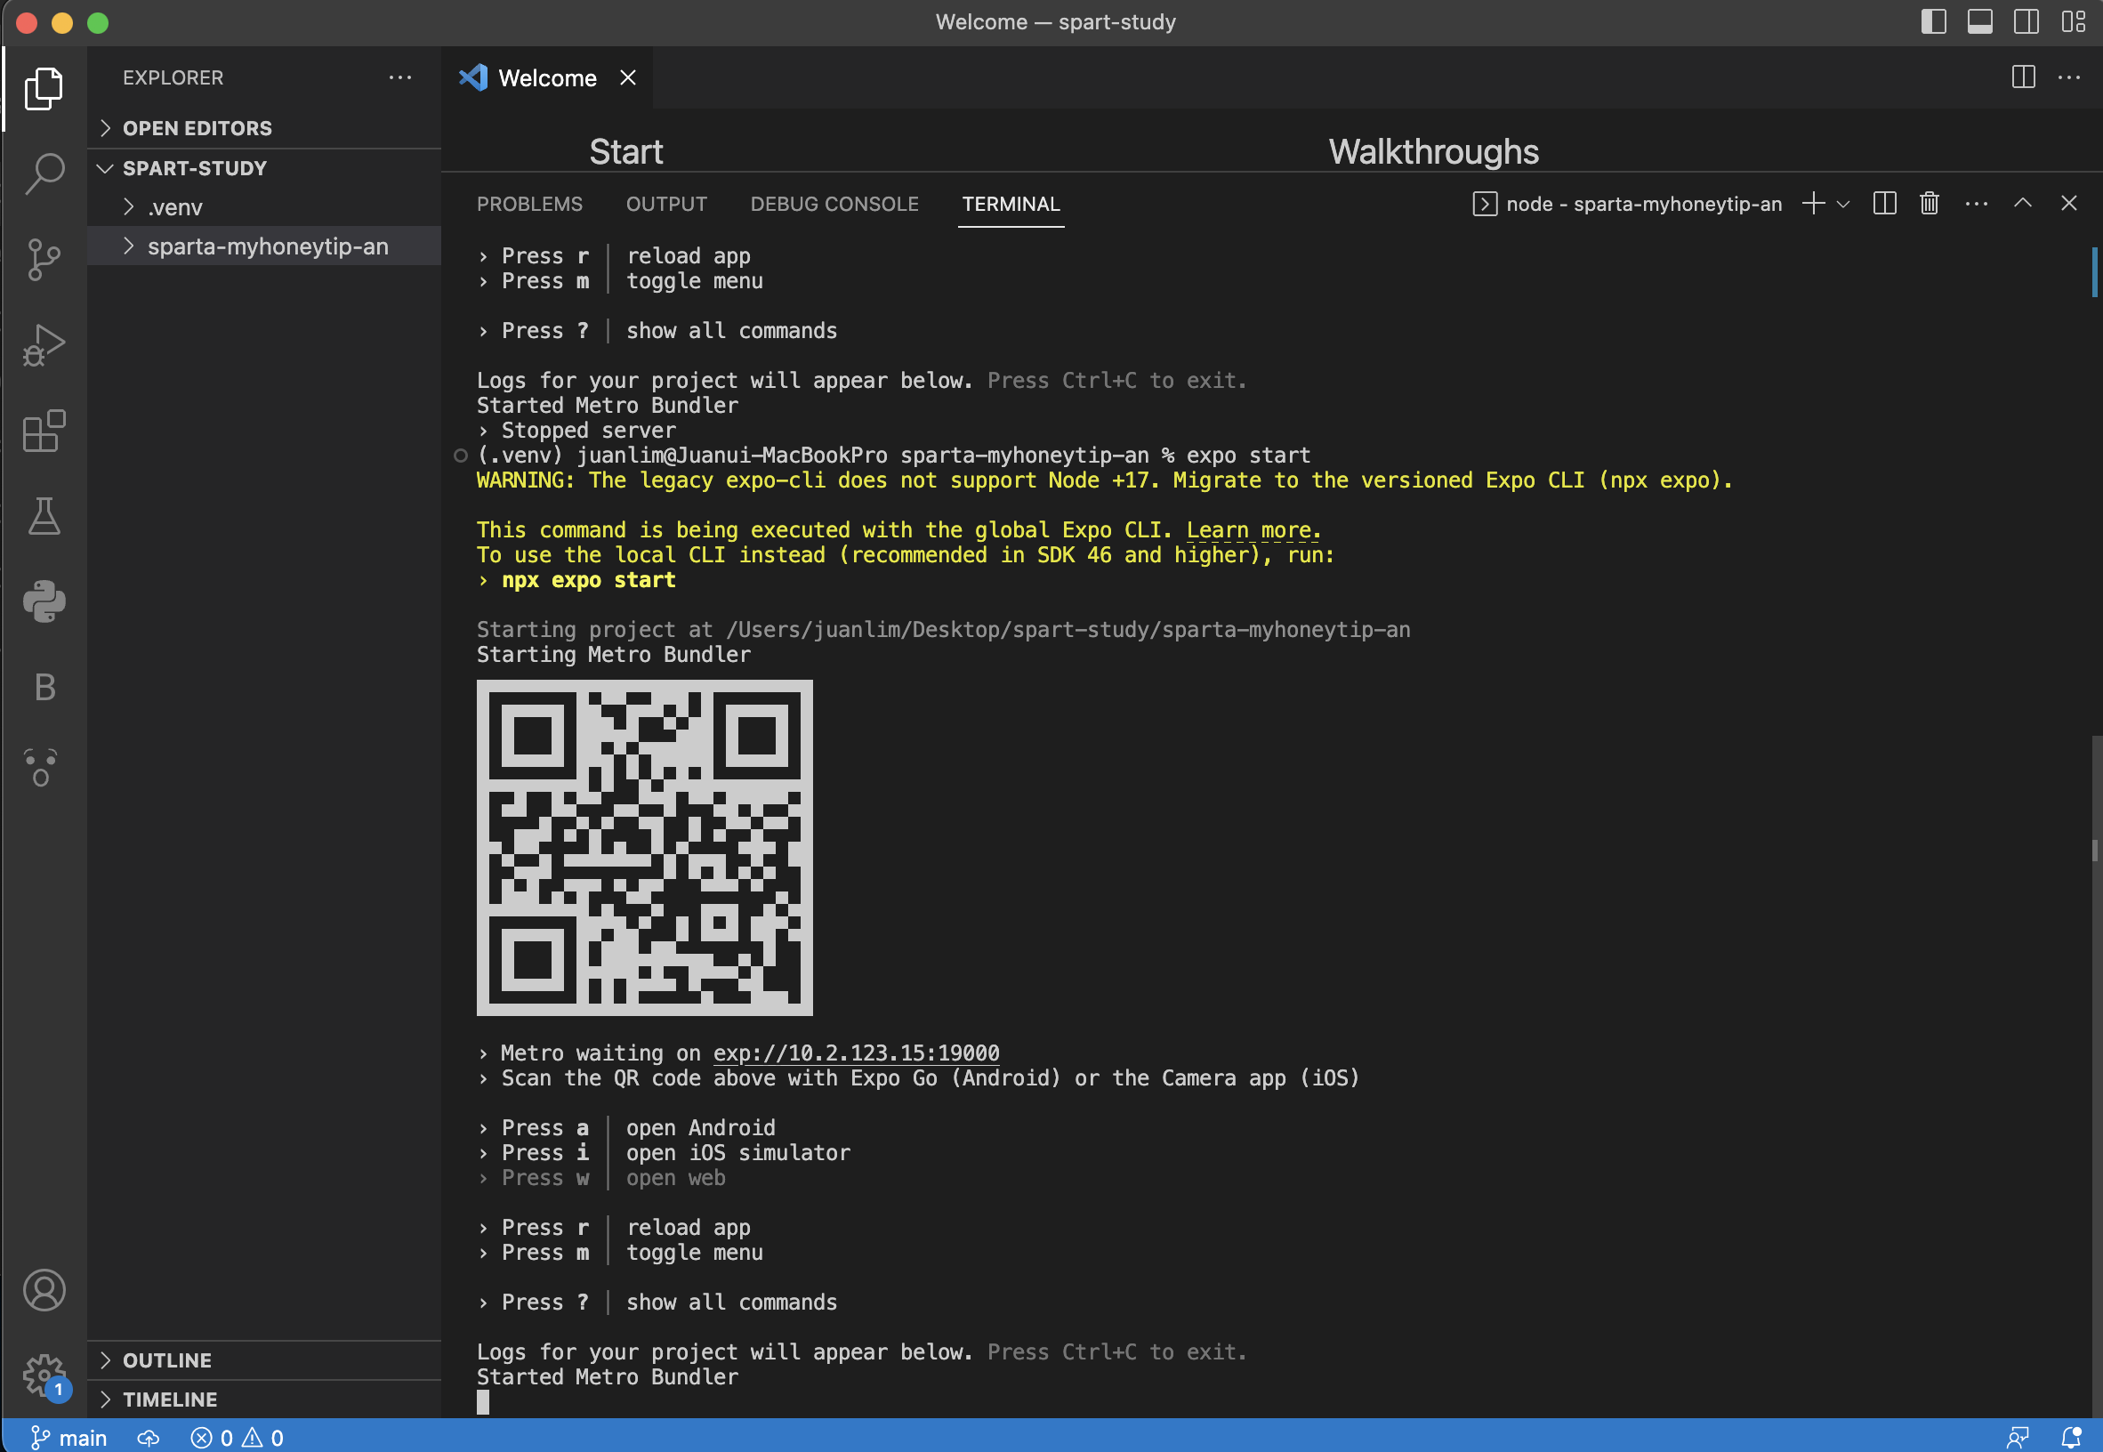2103x1452 pixels.
Task: Open the Manage settings gear
Action: [x=44, y=1375]
